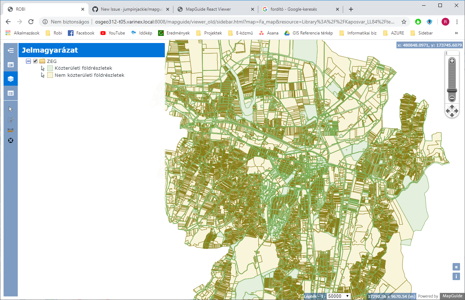
Task: Open the Legend/Task pane icon above Layers
Action: click(11, 65)
